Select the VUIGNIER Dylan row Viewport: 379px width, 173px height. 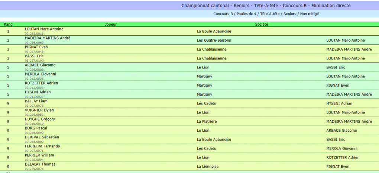pos(189,112)
